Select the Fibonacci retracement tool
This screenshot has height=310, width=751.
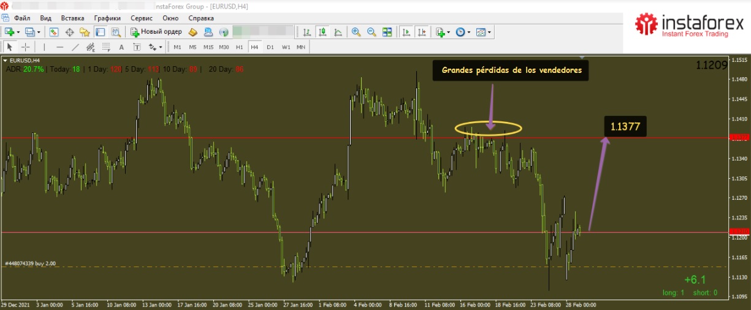(106, 47)
